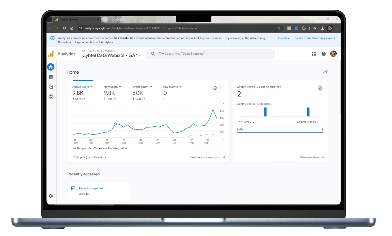Open the ACTIVE USERS metric dropdown in realtime card

tap(308, 122)
